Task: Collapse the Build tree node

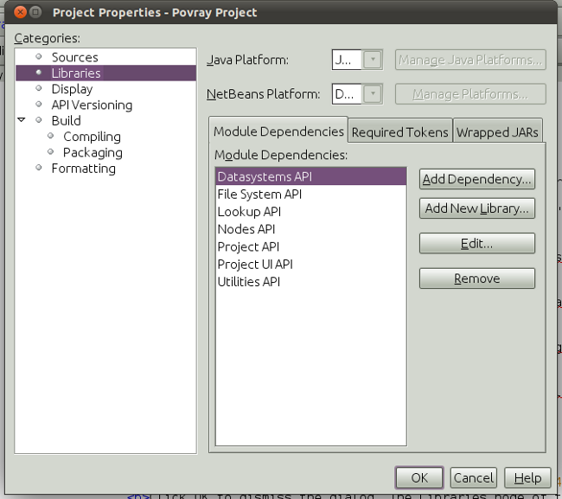Action: pyautogui.click(x=22, y=120)
